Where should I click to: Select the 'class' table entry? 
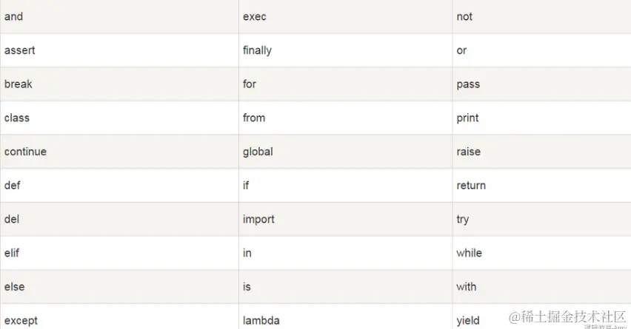pyautogui.click(x=17, y=118)
